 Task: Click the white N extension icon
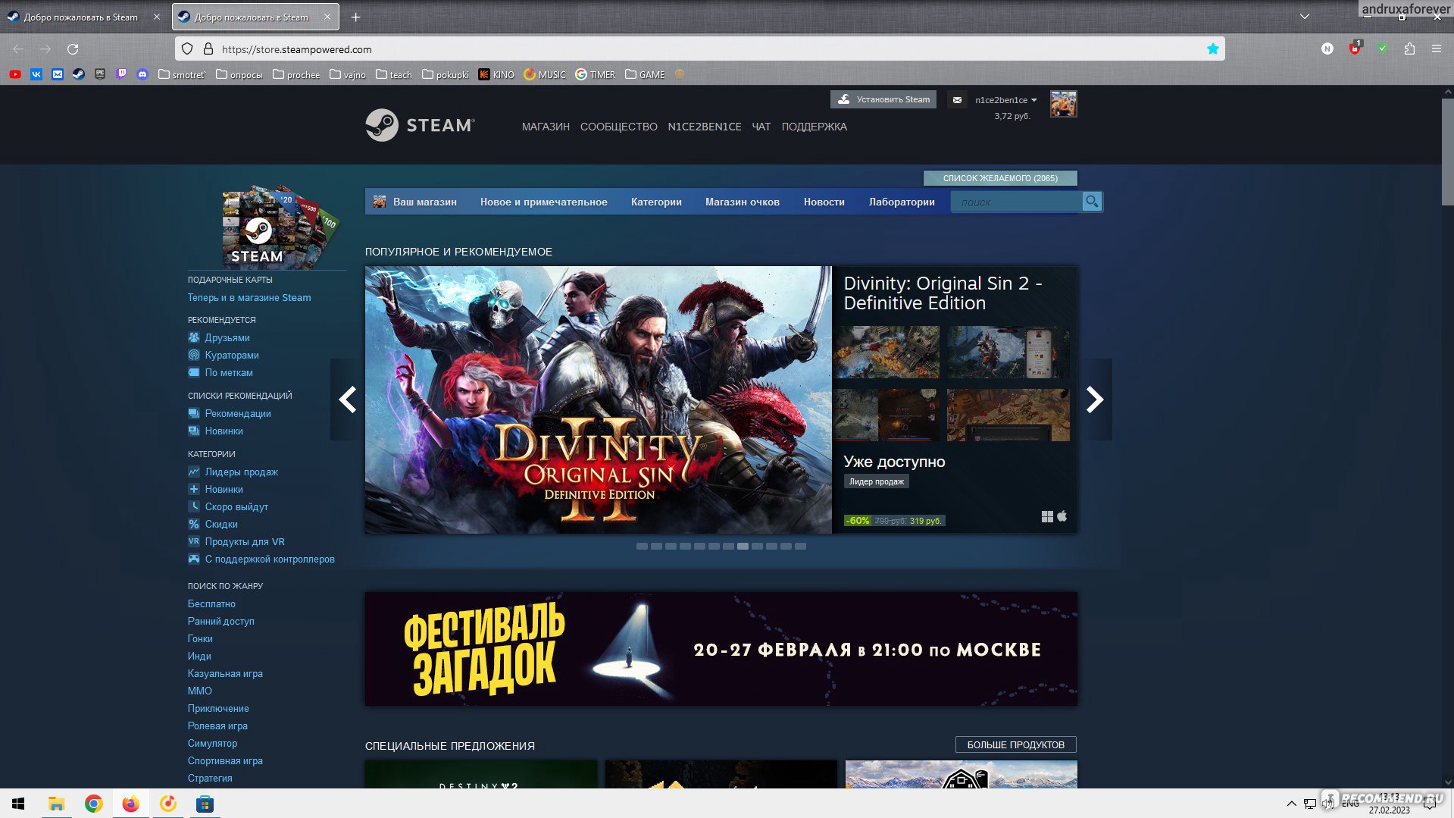(1327, 49)
